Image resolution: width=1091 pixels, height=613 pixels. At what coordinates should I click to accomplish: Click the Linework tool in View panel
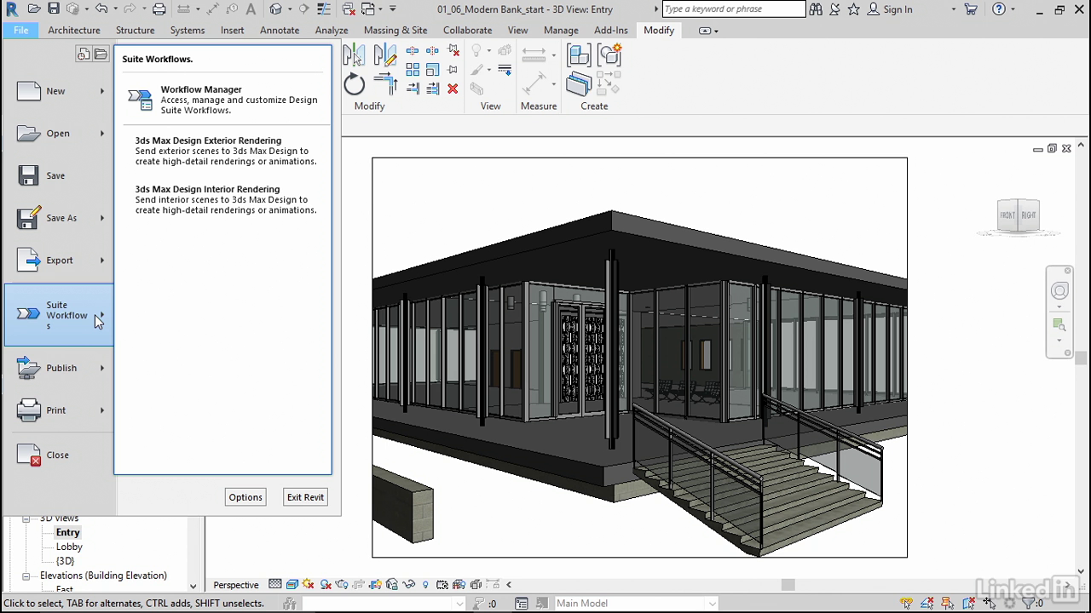click(505, 70)
